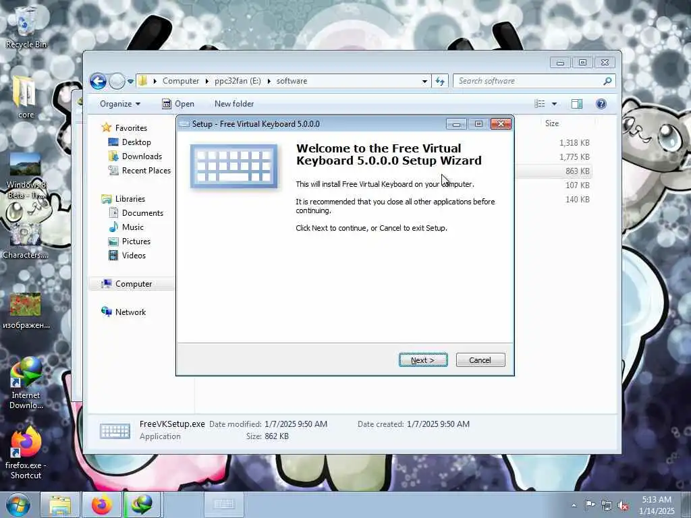Viewport: 691px width, 518px height.
Task: Click the Internet Download Manager taskbar button
Action: [143, 505]
